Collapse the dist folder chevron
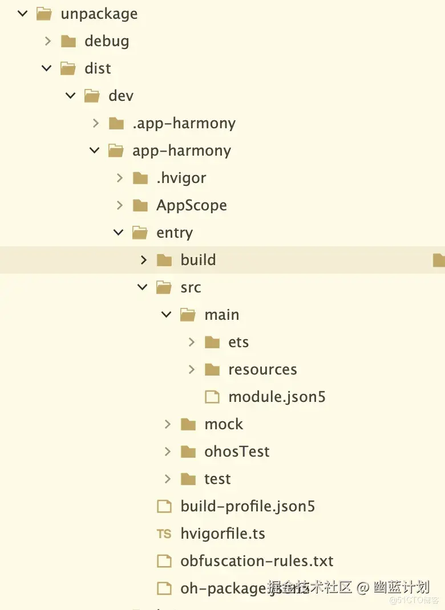Viewport: 445px width, 610px height. coord(47,68)
